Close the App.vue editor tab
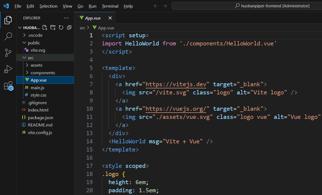 point(110,18)
